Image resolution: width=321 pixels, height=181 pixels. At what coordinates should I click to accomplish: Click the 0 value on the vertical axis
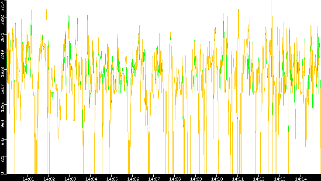coord(2,173)
